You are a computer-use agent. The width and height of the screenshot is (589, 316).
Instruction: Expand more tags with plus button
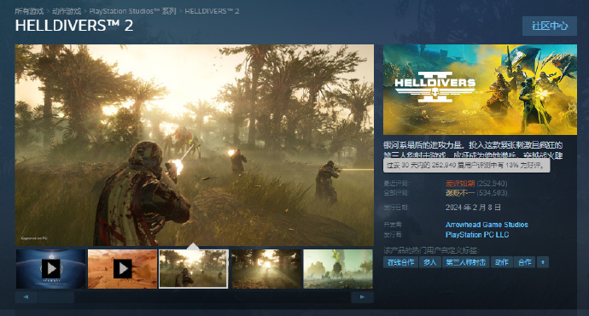pyautogui.click(x=542, y=262)
